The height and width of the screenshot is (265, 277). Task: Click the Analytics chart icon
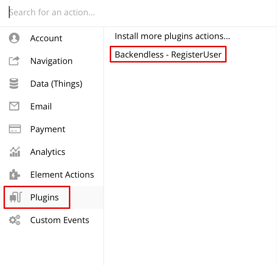(15, 152)
